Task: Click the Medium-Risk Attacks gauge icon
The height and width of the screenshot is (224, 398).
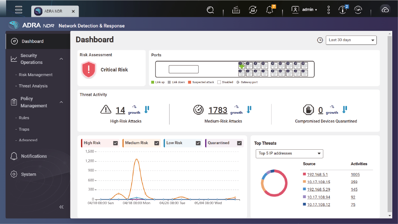Action: point(198,110)
